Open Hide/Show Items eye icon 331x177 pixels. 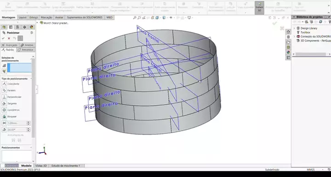[x=171, y=18]
